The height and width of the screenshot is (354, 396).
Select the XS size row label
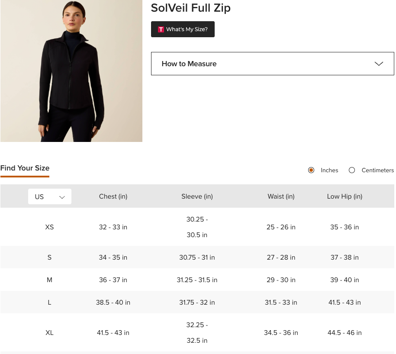coord(49,227)
